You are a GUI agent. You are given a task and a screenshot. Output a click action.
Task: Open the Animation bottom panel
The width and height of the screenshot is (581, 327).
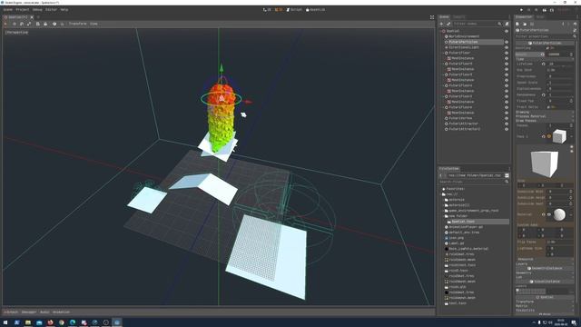[61, 312]
